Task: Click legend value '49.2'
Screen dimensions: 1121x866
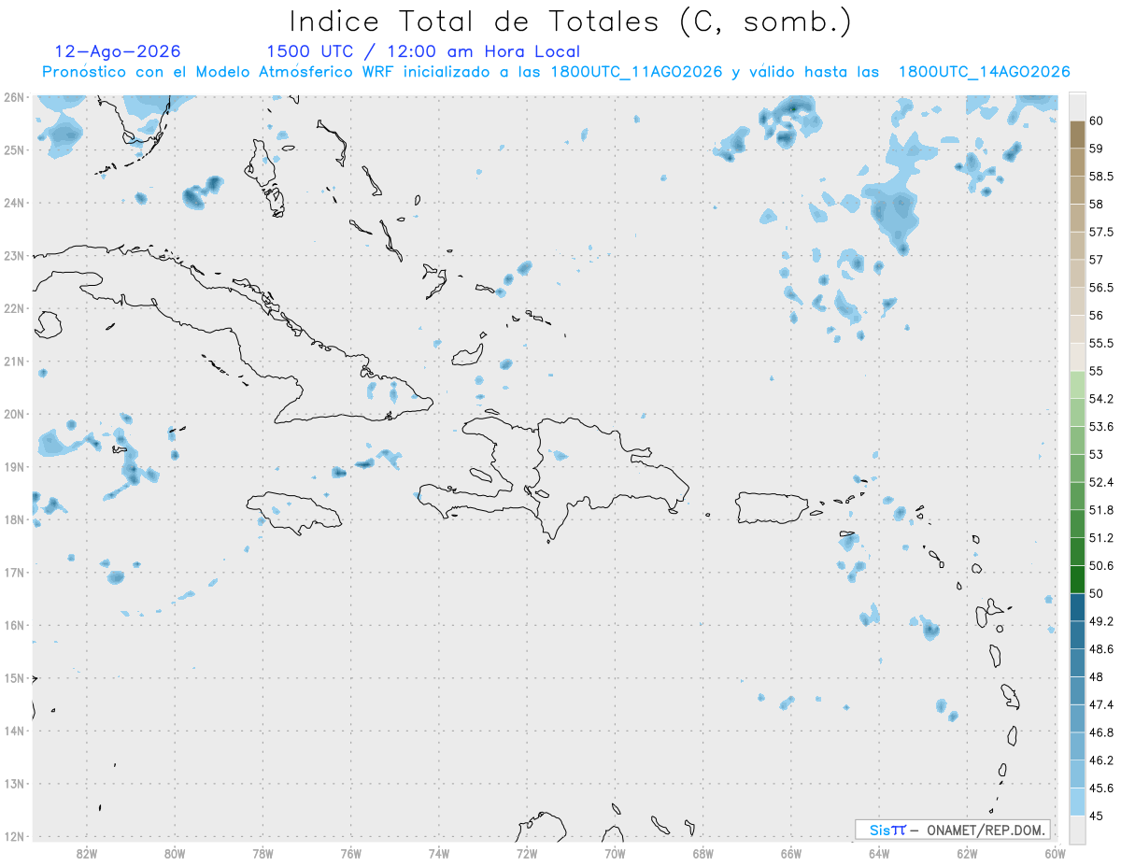Action: 1100,621
